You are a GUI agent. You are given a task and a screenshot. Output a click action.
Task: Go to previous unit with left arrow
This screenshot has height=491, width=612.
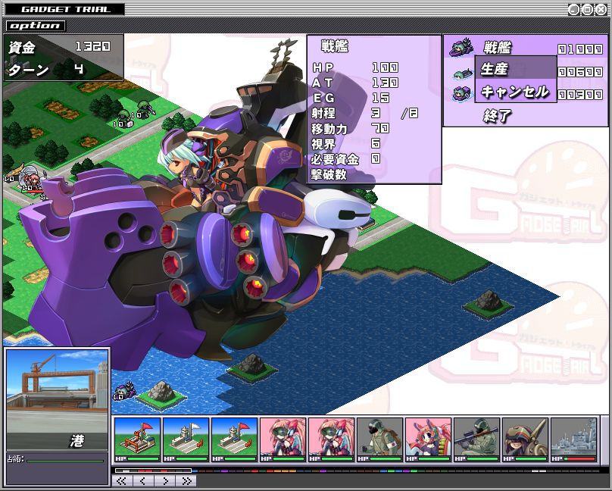click(143, 481)
